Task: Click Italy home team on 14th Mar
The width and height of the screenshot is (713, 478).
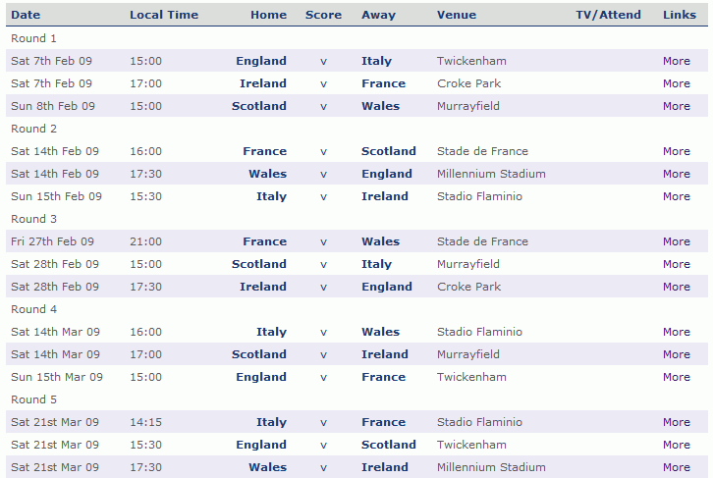Action: coord(271,332)
